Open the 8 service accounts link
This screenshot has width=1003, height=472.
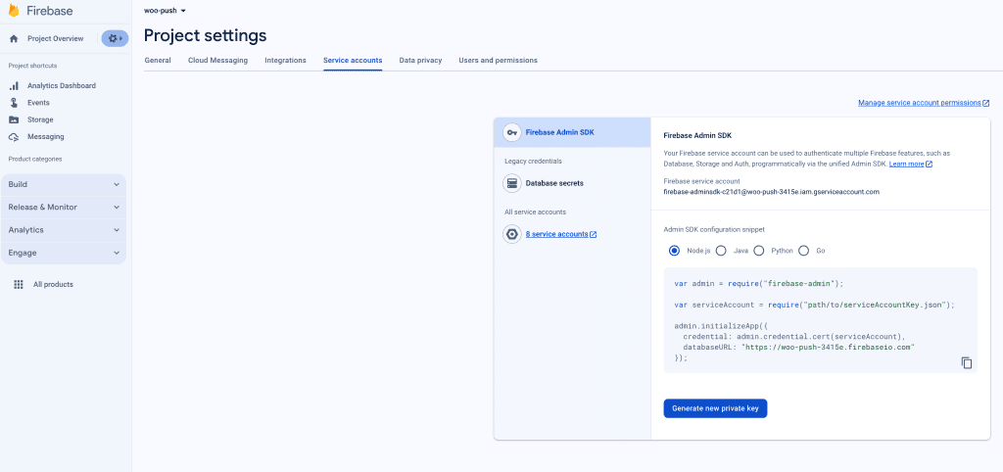[556, 235]
